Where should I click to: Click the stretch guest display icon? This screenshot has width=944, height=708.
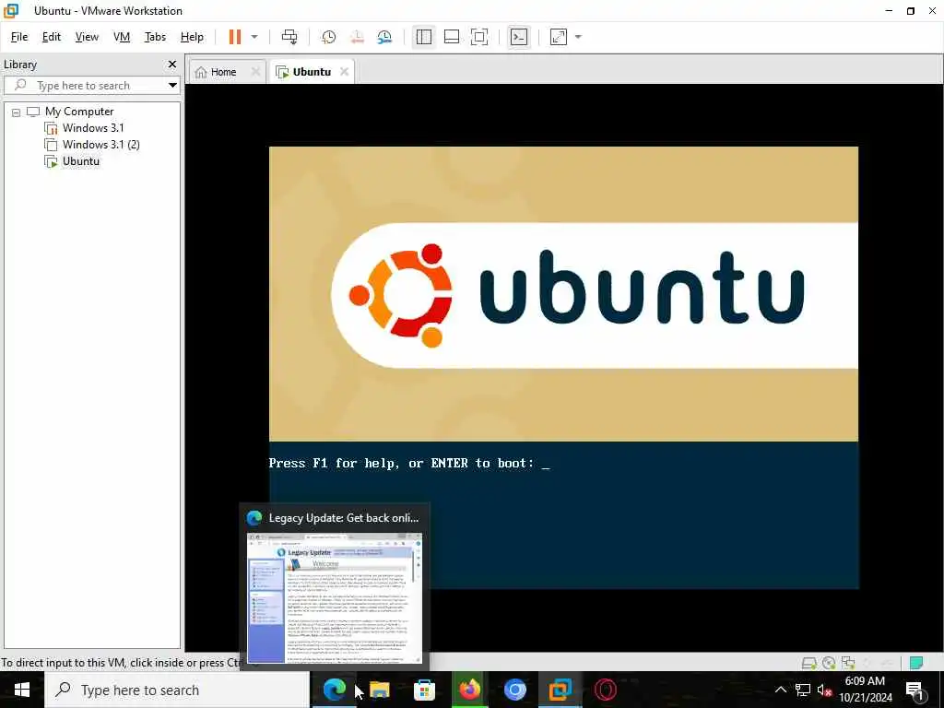pos(559,37)
